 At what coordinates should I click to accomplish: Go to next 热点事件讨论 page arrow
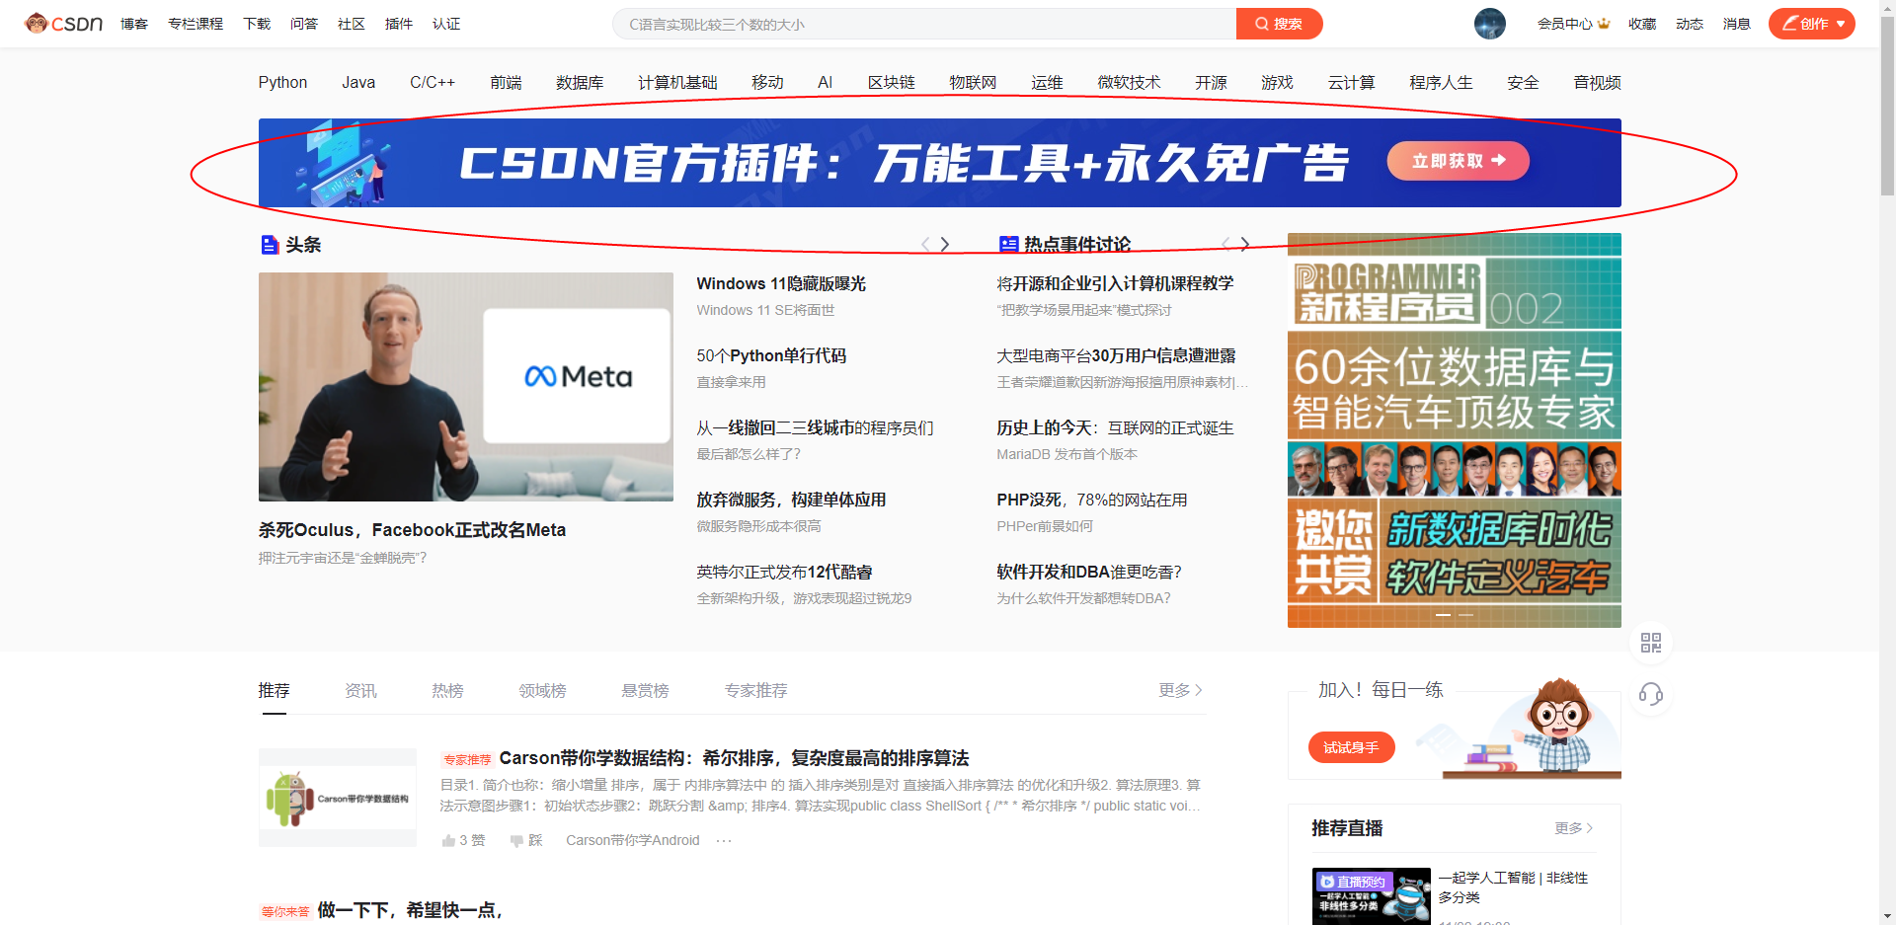click(x=1245, y=244)
